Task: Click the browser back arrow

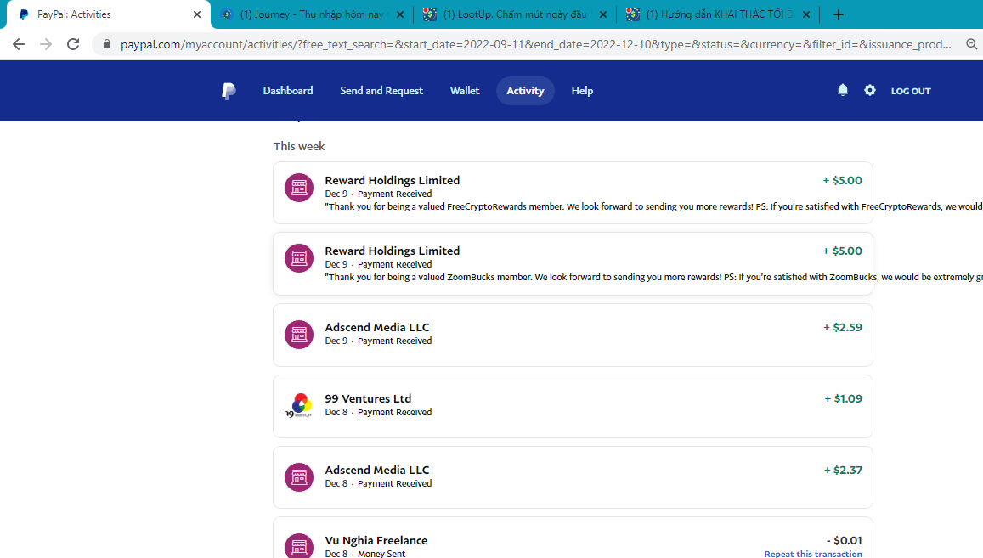Action: point(19,44)
